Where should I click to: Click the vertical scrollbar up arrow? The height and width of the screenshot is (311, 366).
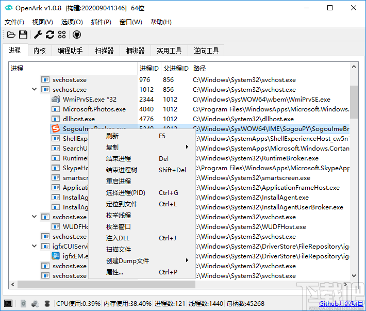pos(354,67)
